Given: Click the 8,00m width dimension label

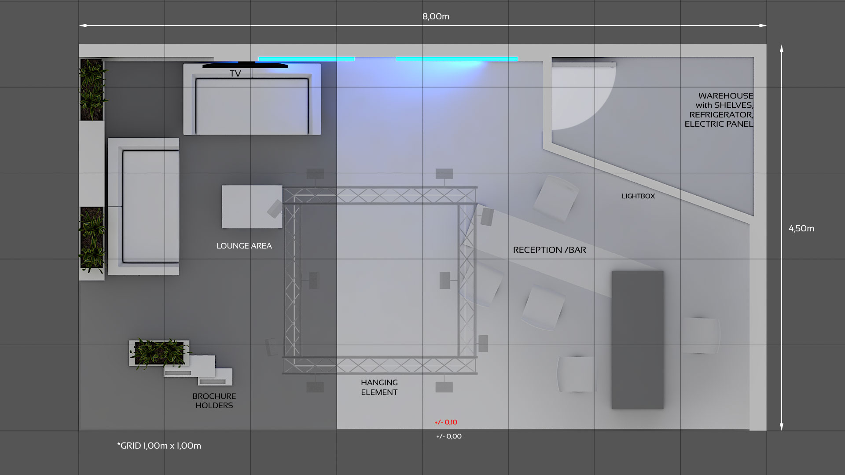Looking at the screenshot, I should tap(436, 16).
